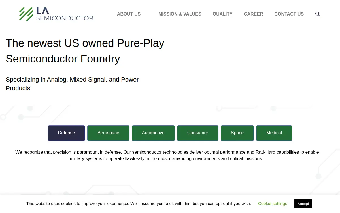Click the Analog, Mixed Signal subtitle text
The height and width of the screenshot is (213, 340).
point(72,84)
